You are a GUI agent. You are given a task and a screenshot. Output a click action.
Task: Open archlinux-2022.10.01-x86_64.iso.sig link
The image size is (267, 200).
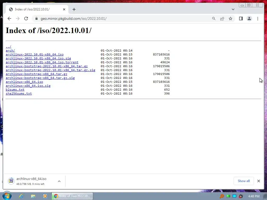coord(38,58)
